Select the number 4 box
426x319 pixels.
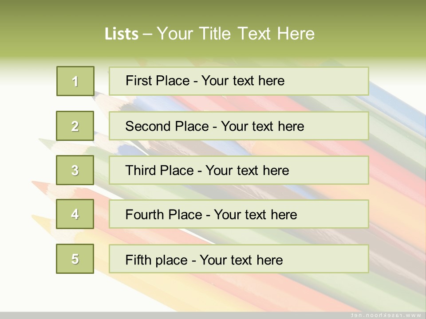[75, 214]
